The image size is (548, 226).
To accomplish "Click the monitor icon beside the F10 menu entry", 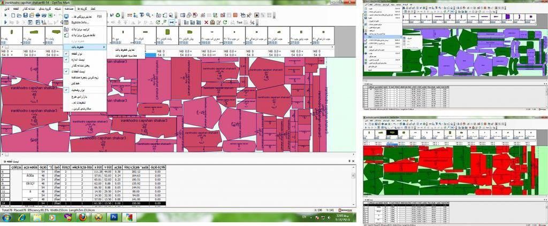I will [x=66, y=17].
